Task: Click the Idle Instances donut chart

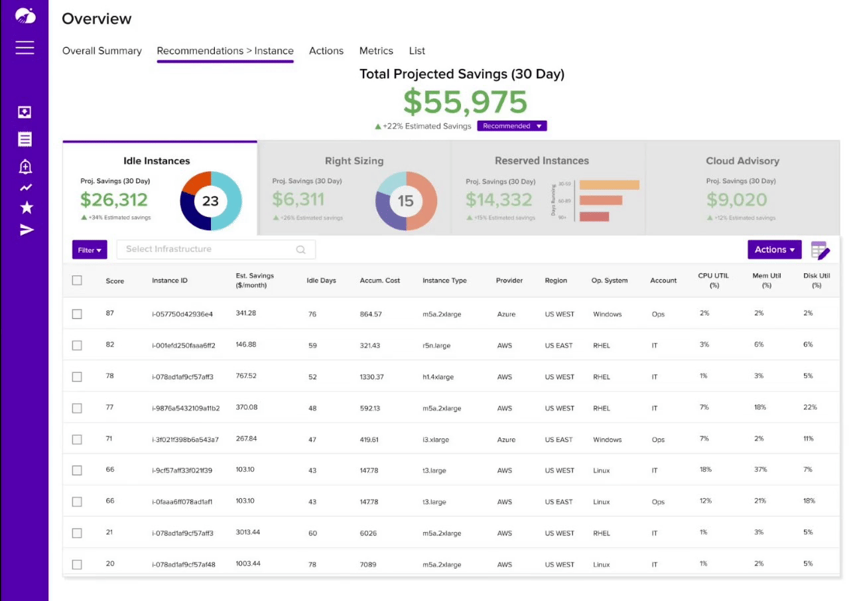Action: (x=211, y=200)
